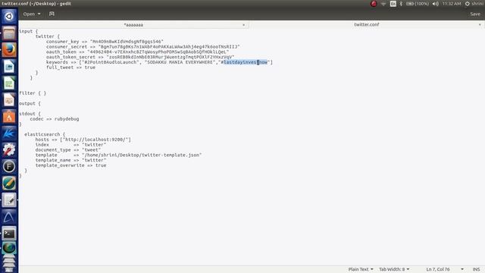Click the twitter-template.json path line
485x273 pixels.
[x=118, y=155]
